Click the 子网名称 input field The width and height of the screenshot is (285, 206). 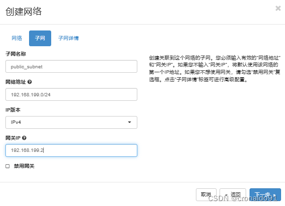click(x=71, y=66)
